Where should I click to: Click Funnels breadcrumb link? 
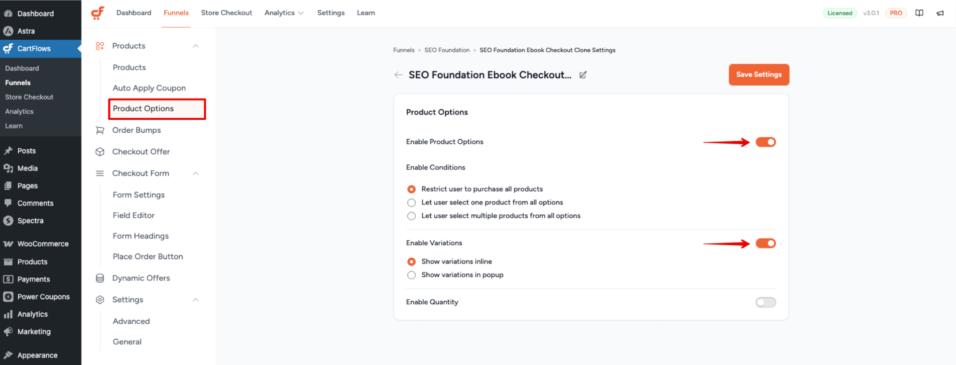[404, 50]
